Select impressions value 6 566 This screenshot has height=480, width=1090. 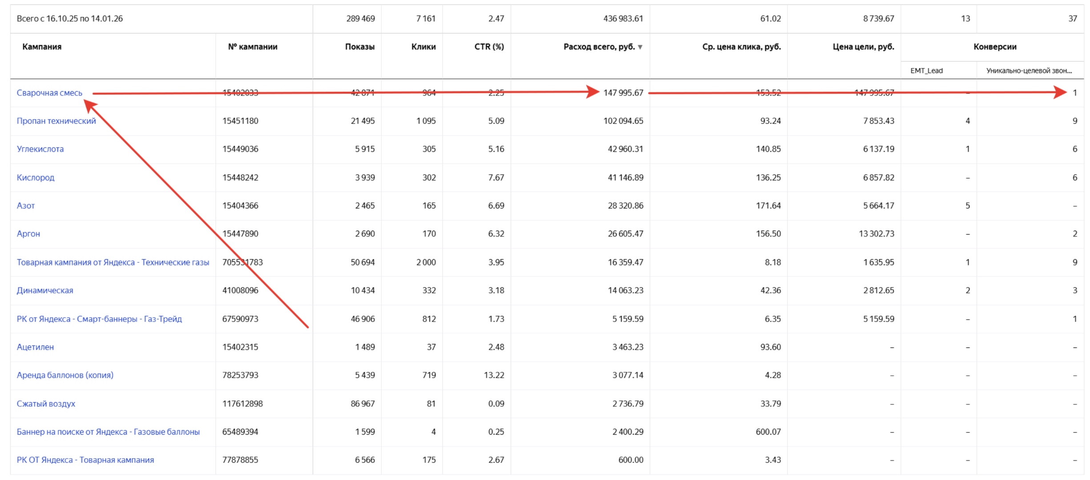click(365, 460)
